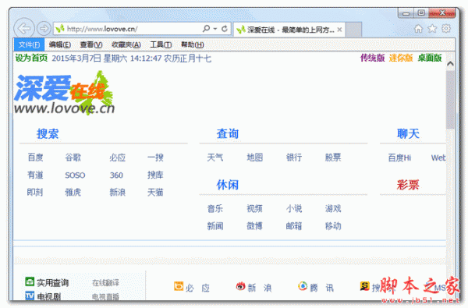
Task: Select the 深爱在线 browser tab
Action: (x=289, y=30)
